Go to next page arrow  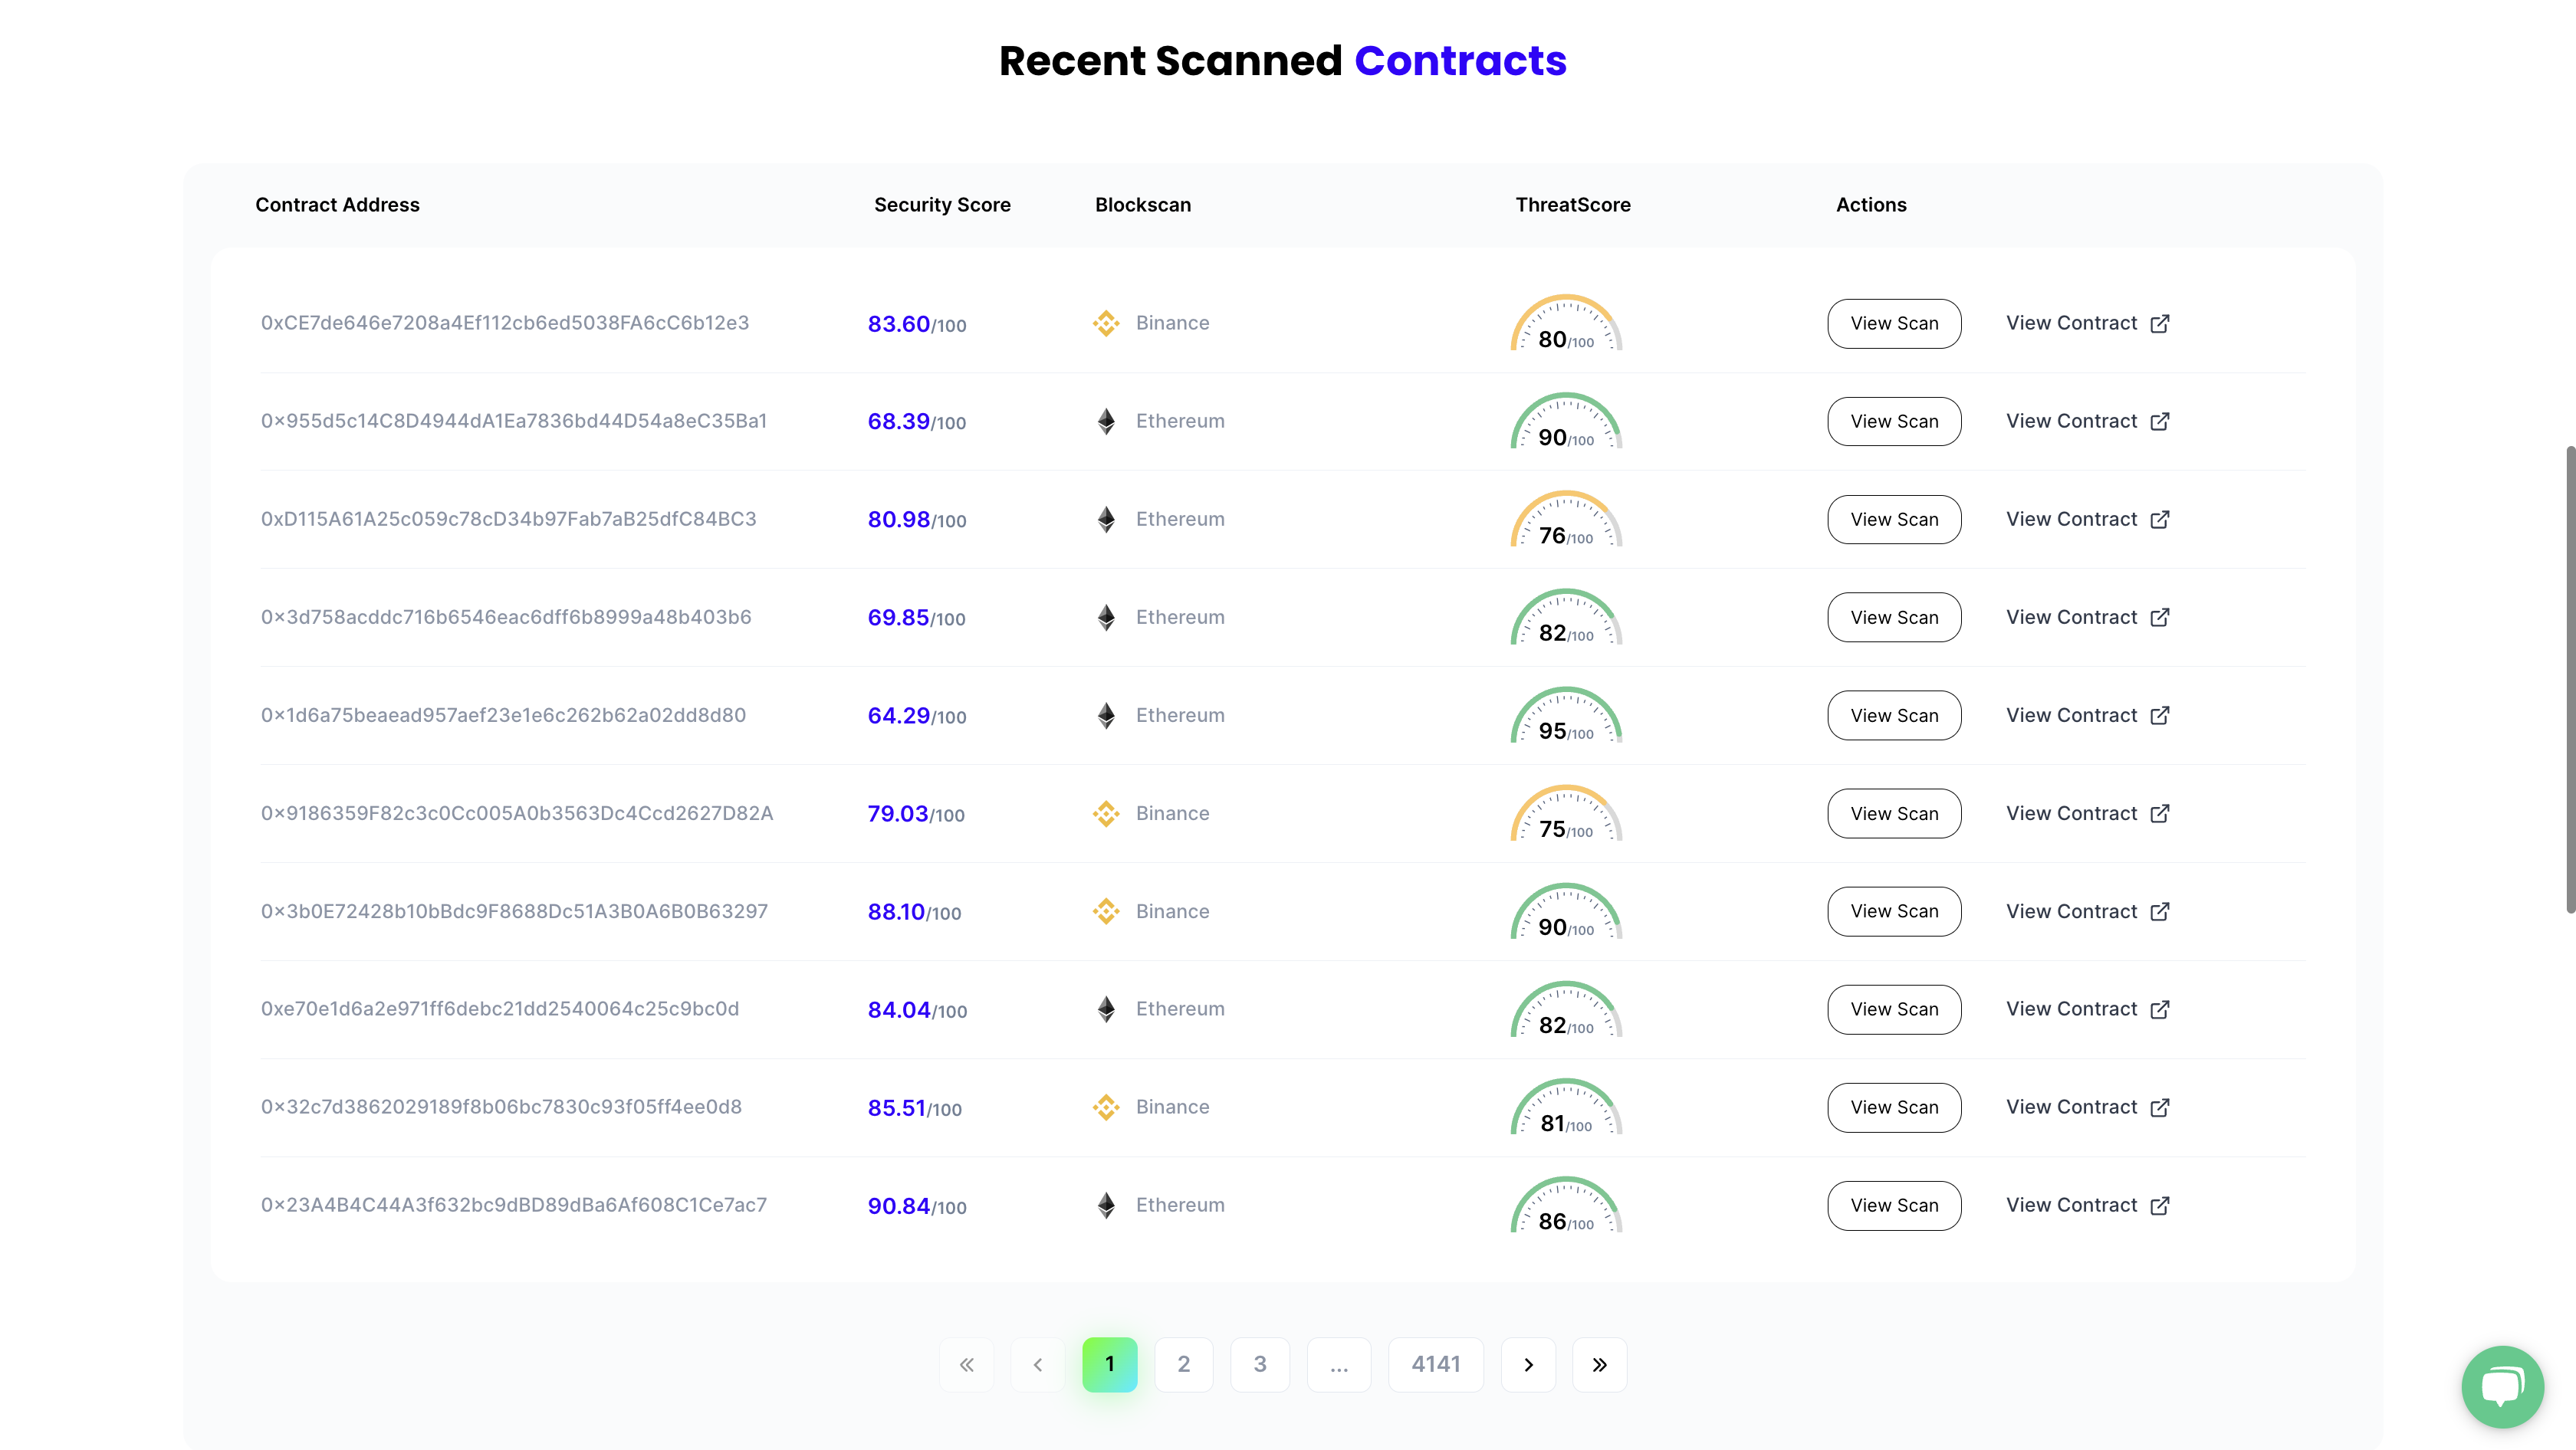(x=1528, y=1364)
